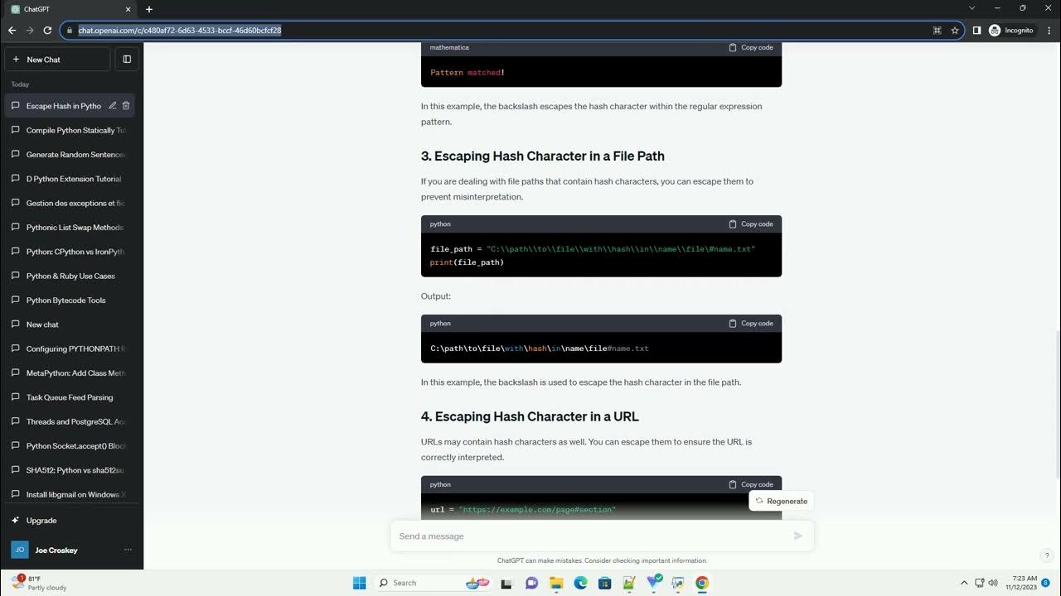Open the Install libgmail on Windows chat
The height and width of the screenshot is (596, 1061).
click(x=71, y=494)
